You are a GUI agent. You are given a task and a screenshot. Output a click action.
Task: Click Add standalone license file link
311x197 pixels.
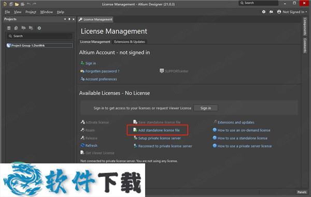click(x=159, y=130)
